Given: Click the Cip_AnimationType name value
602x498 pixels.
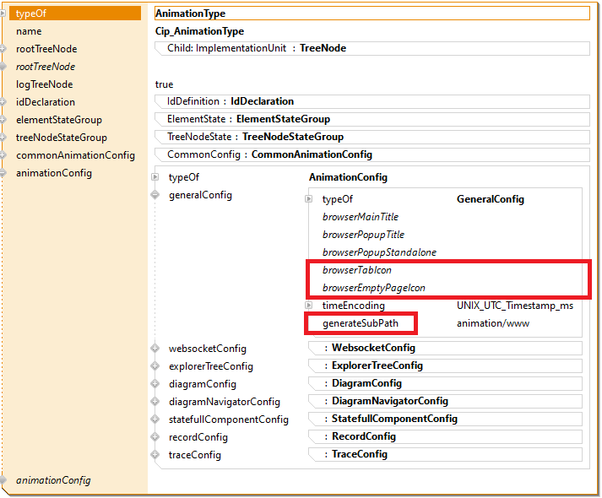Looking at the screenshot, I should (x=199, y=31).
